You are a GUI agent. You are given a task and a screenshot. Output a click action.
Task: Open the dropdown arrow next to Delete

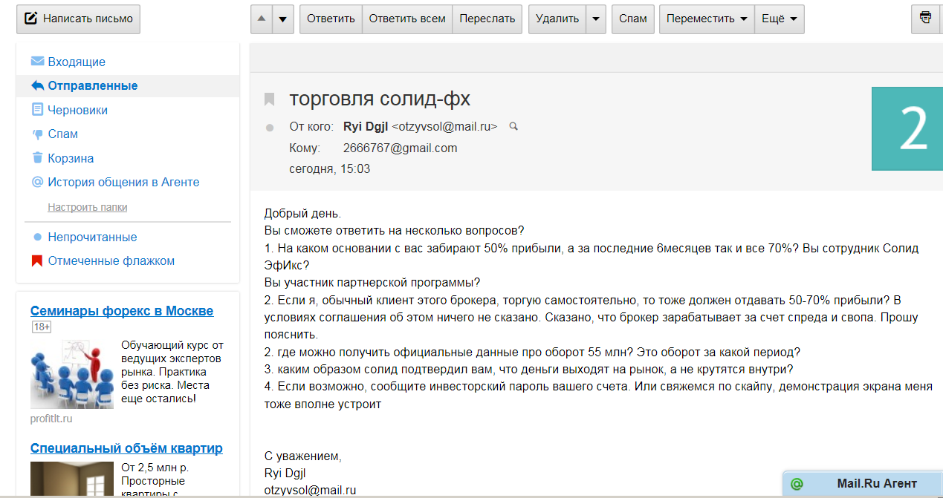(x=596, y=19)
